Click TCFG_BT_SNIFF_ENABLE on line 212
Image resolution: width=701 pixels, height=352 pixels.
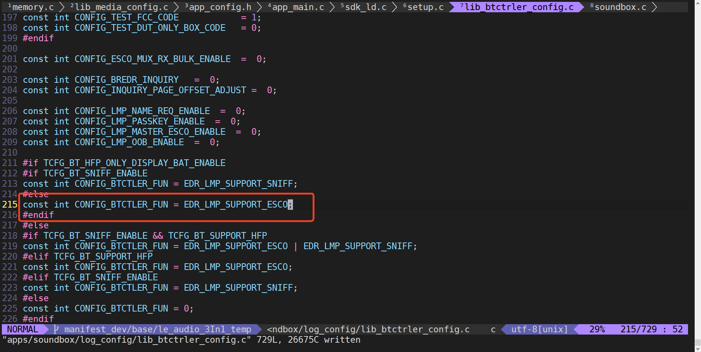click(x=95, y=173)
